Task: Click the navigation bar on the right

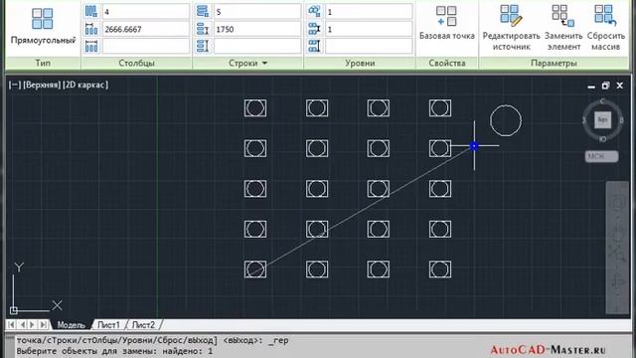Action: pos(617,248)
